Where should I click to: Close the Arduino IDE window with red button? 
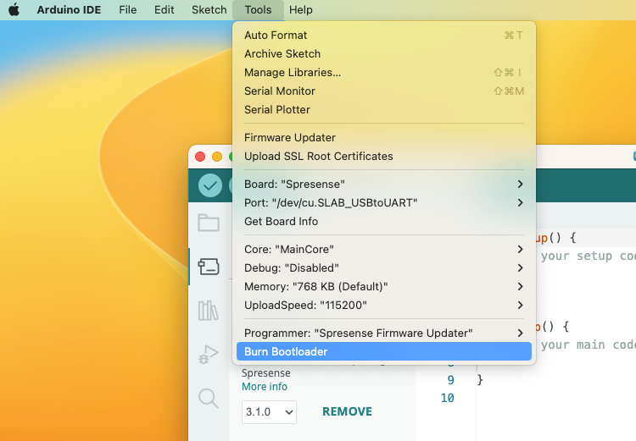pyautogui.click(x=200, y=157)
